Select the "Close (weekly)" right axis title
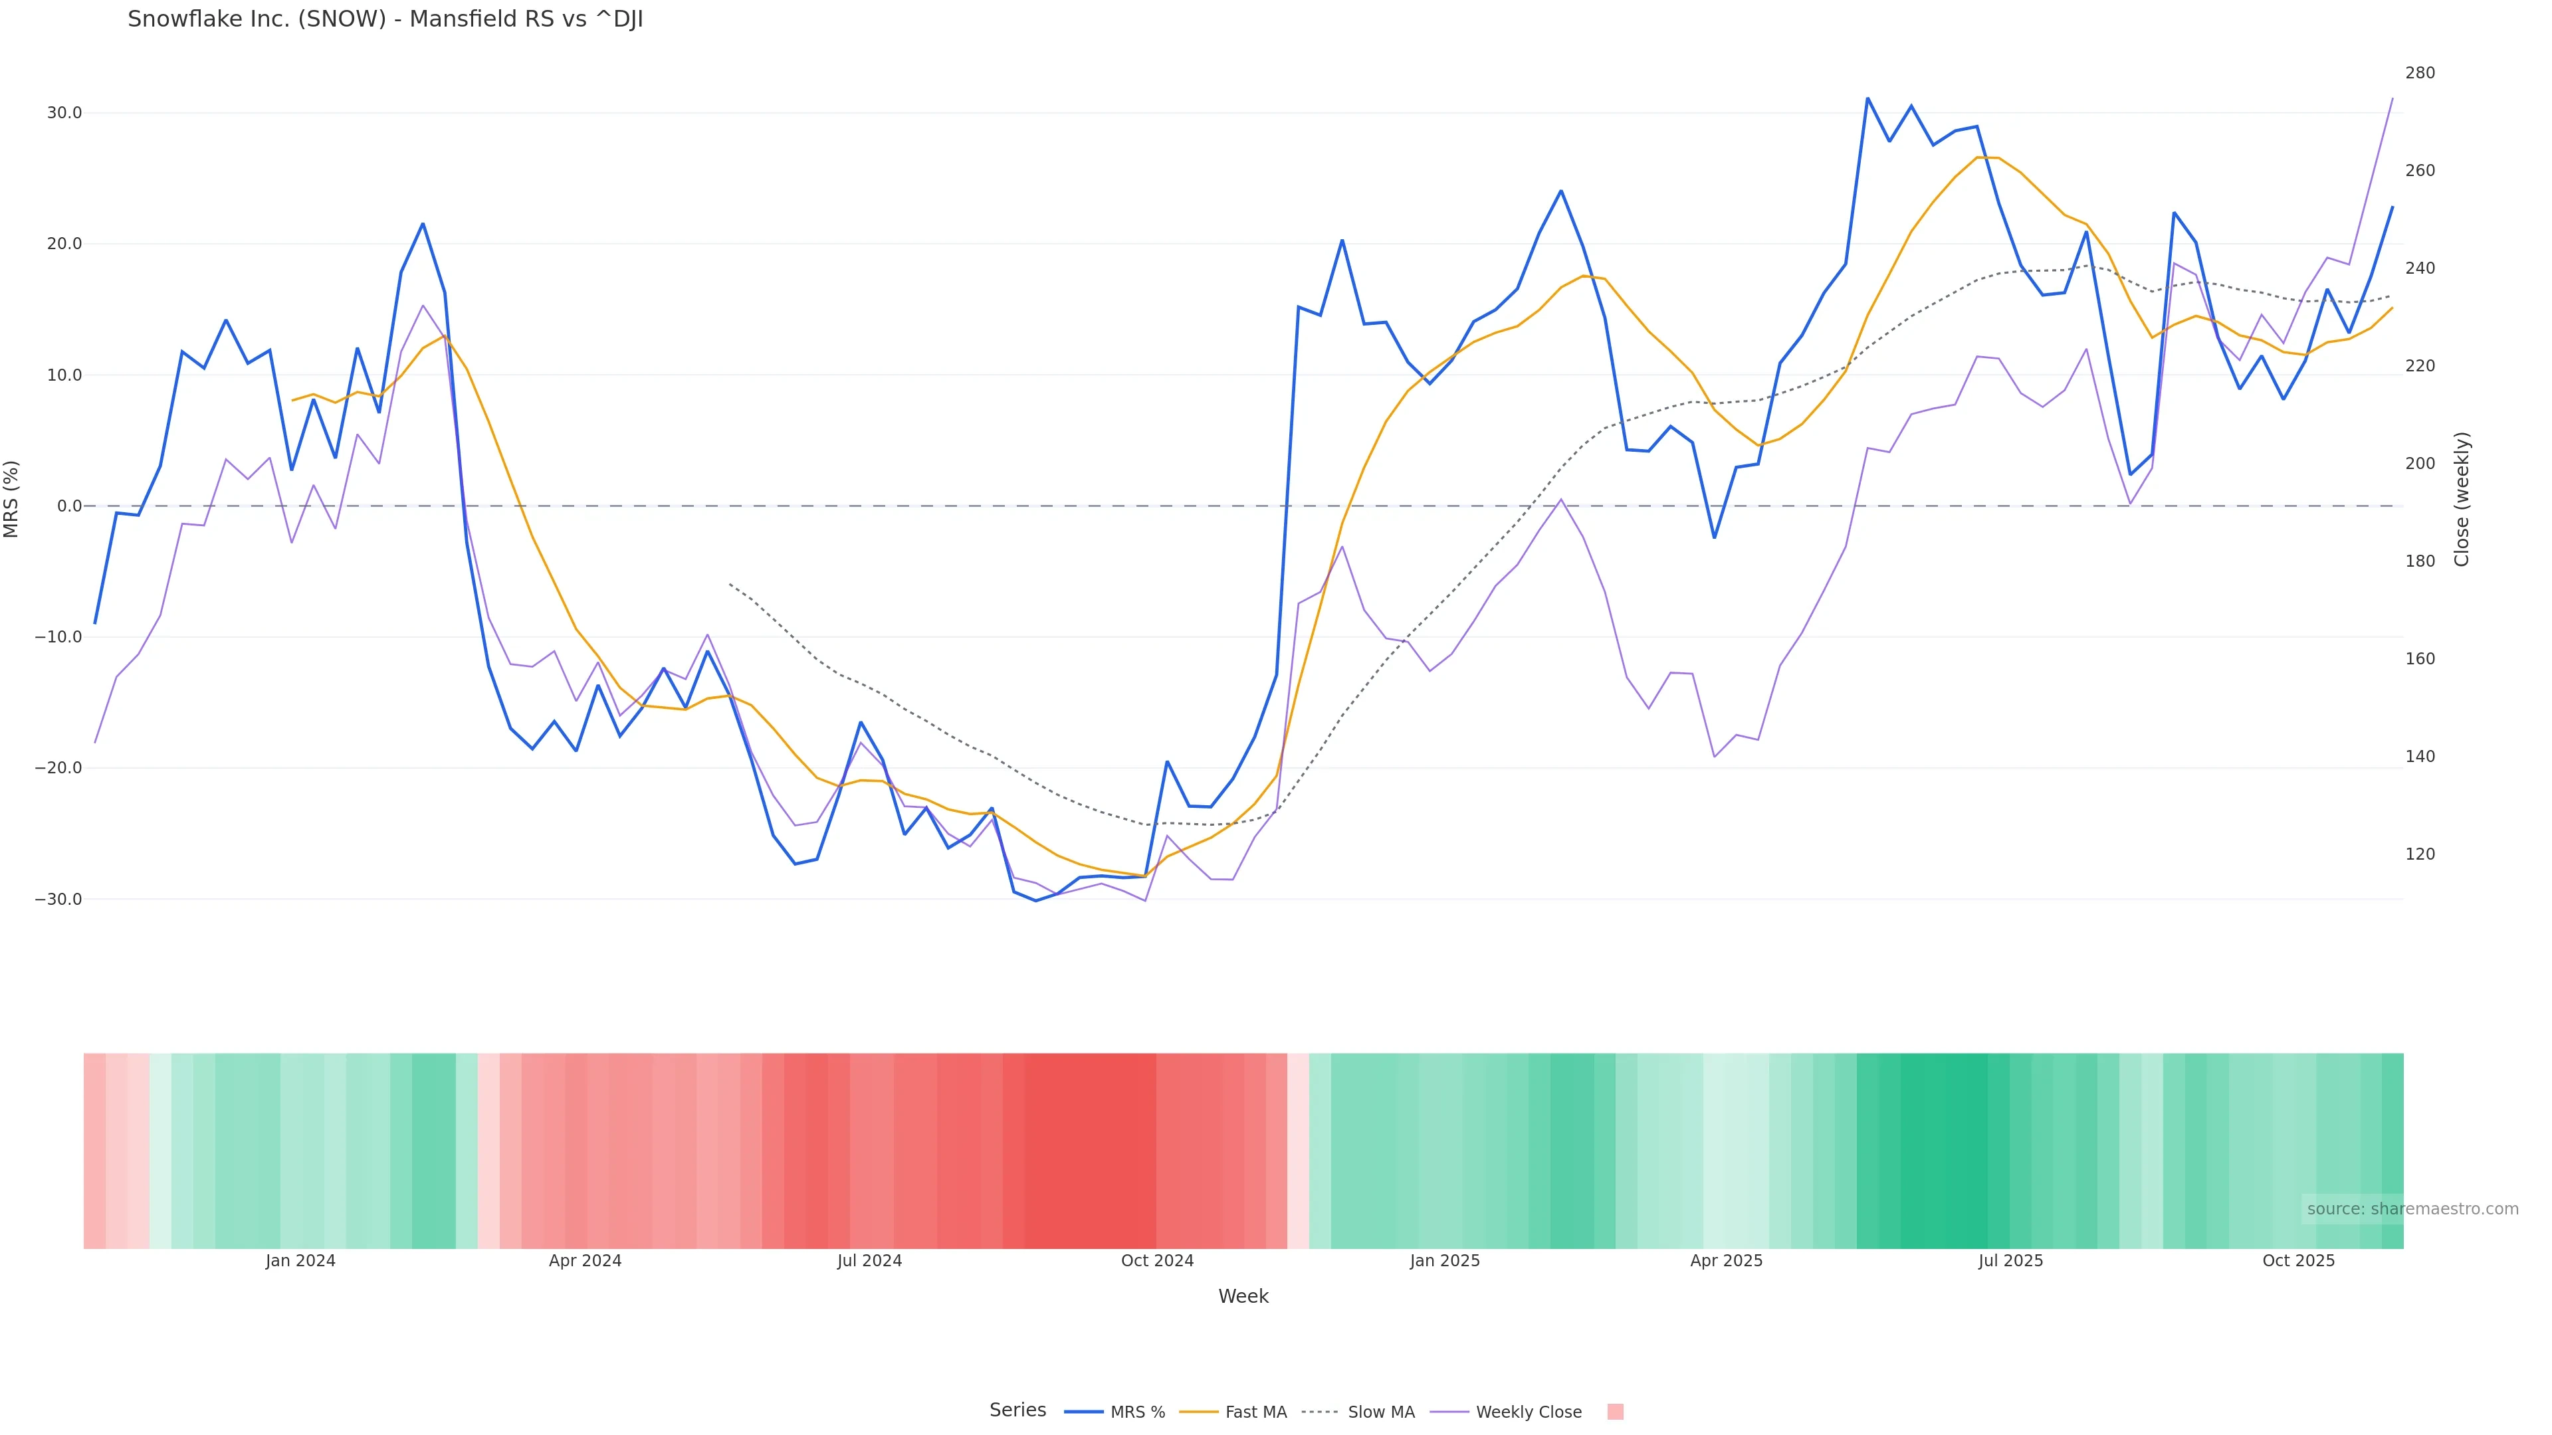The width and height of the screenshot is (2552, 1435). (x=2462, y=499)
